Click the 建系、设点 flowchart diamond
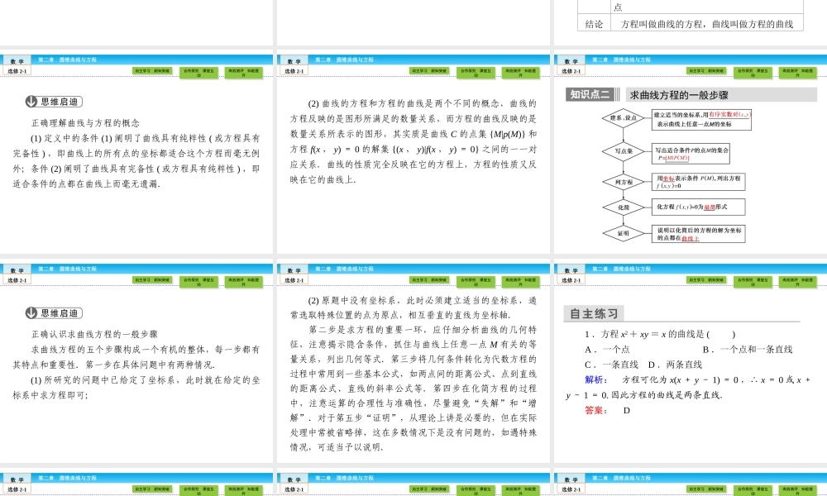The height and width of the screenshot is (496, 827). point(622,118)
